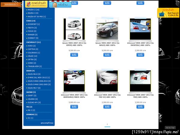
Task: Order the KHIMAIRA FIBER spoiler
Action: (74, 107)
